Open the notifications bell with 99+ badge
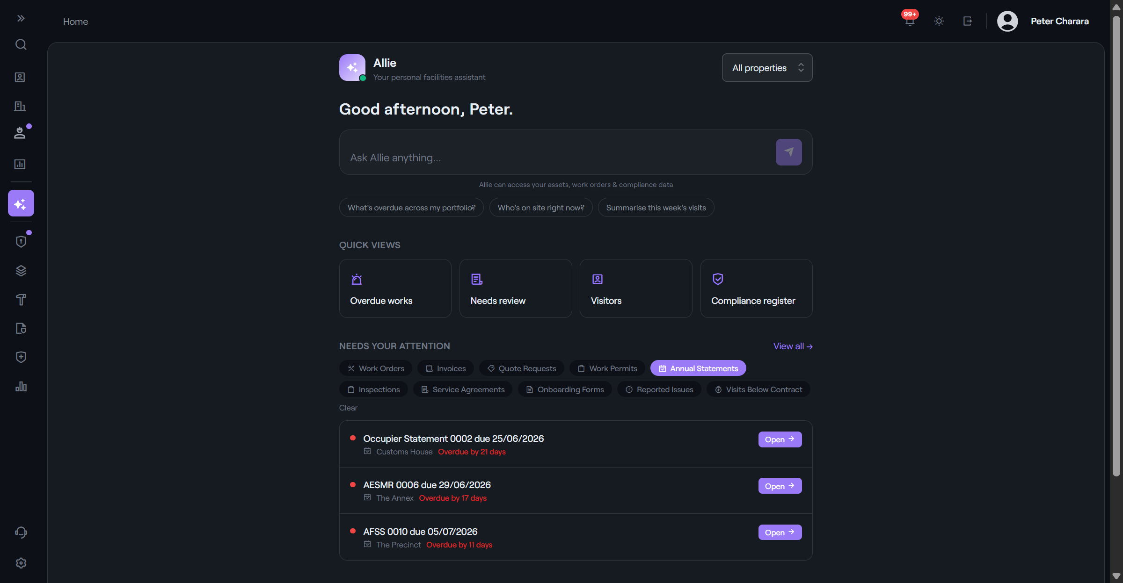This screenshot has width=1123, height=583. click(910, 21)
